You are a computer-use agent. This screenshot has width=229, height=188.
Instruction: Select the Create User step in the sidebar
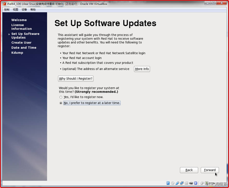click(x=21, y=43)
